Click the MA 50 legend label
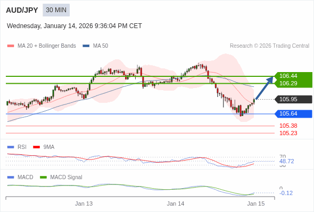Image resolution: width=314 pixels, height=212 pixels. click(x=101, y=46)
